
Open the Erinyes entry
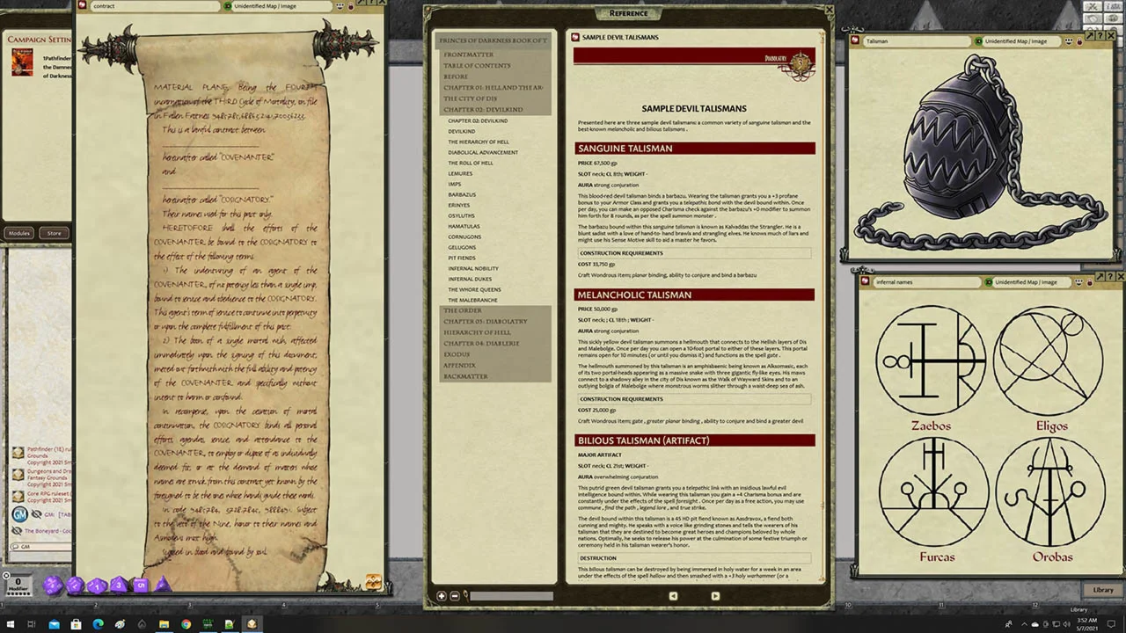pyautogui.click(x=461, y=205)
